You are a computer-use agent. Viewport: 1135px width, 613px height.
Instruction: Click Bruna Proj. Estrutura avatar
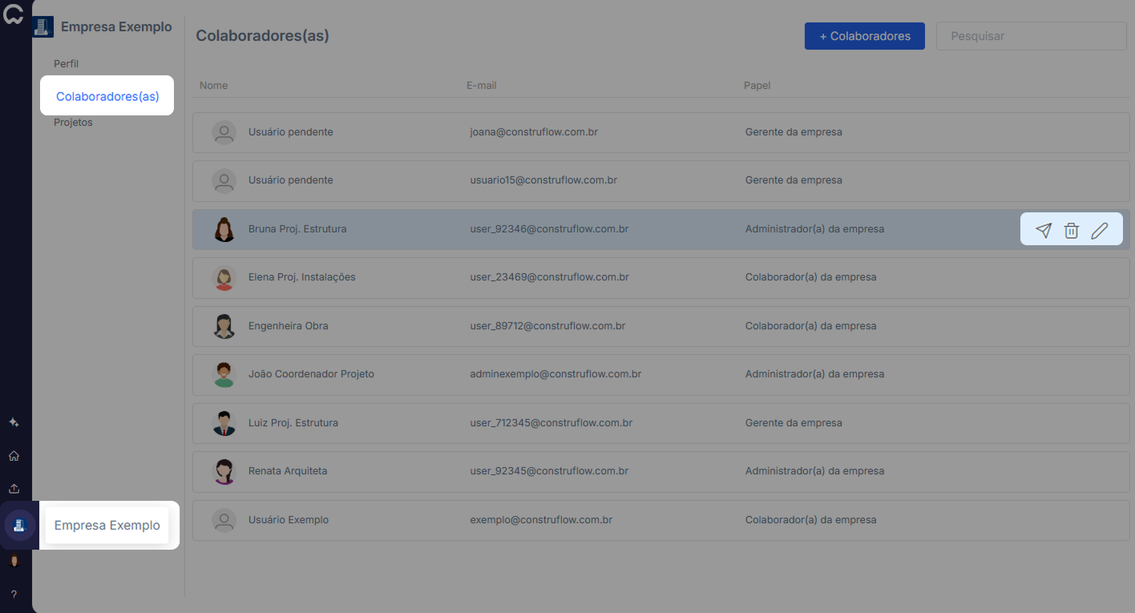(224, 229)
